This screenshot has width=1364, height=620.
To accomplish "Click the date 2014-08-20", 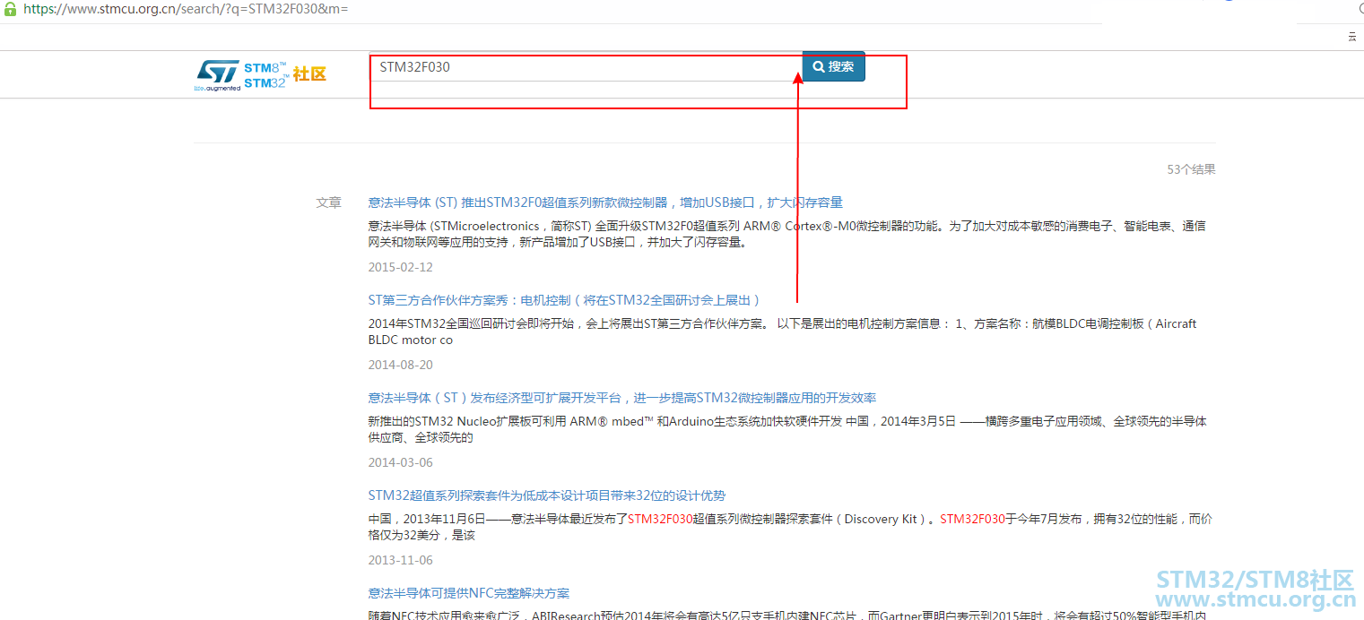I will (x=400, y=365).
